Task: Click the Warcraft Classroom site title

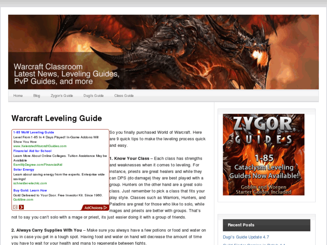Action: tap(48, 67)
